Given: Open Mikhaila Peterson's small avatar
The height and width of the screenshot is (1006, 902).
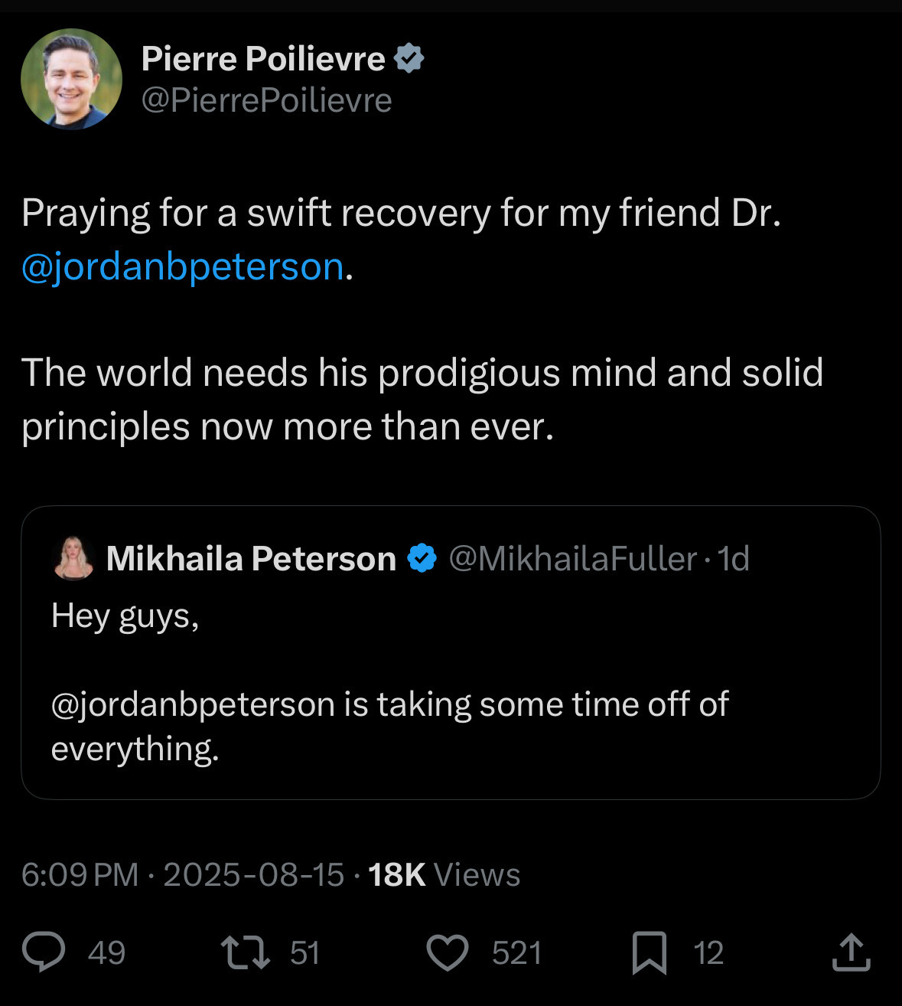Looking at the screenshot, I should click(x=73, y=558).
